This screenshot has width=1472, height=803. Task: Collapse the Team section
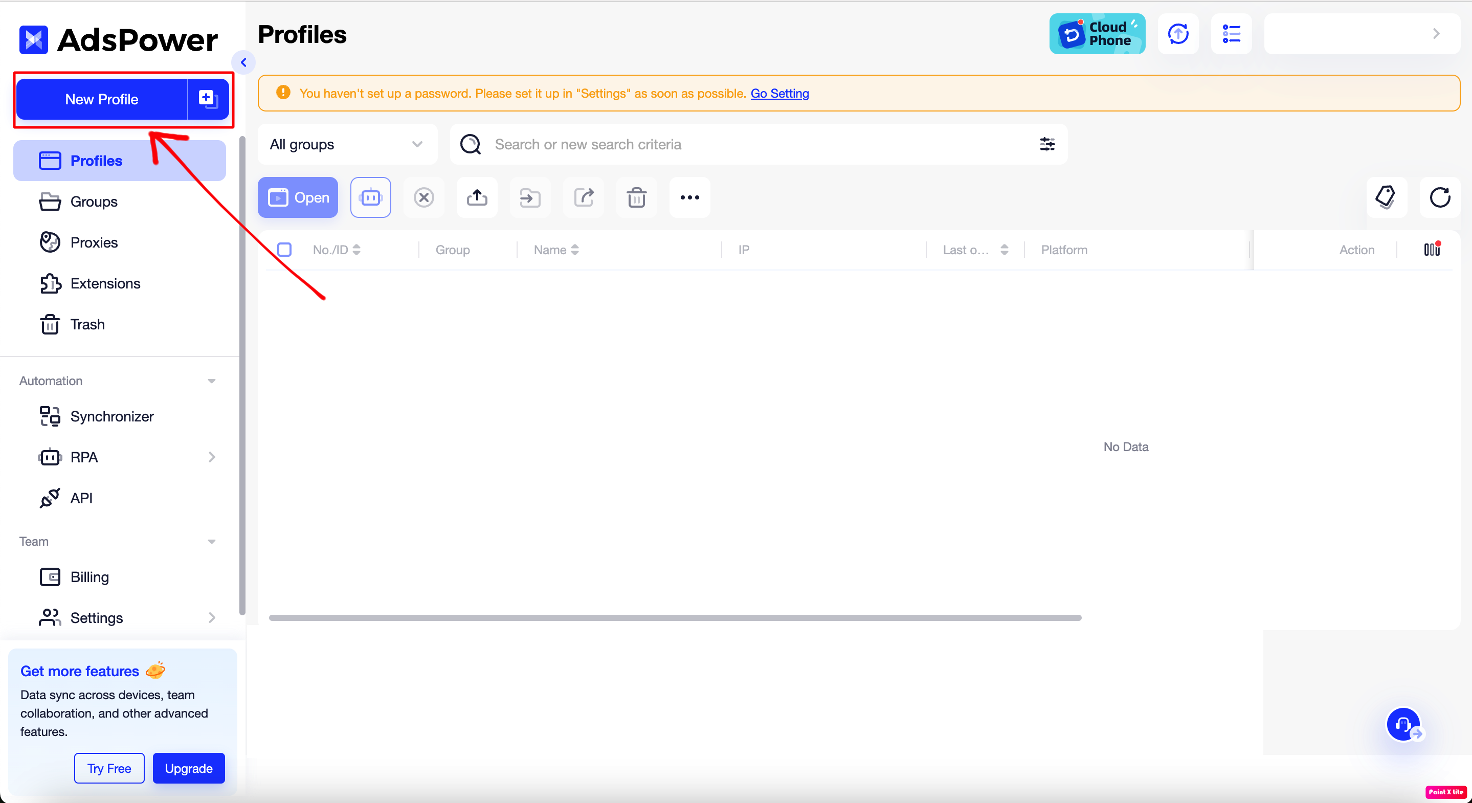pos(211,542)
